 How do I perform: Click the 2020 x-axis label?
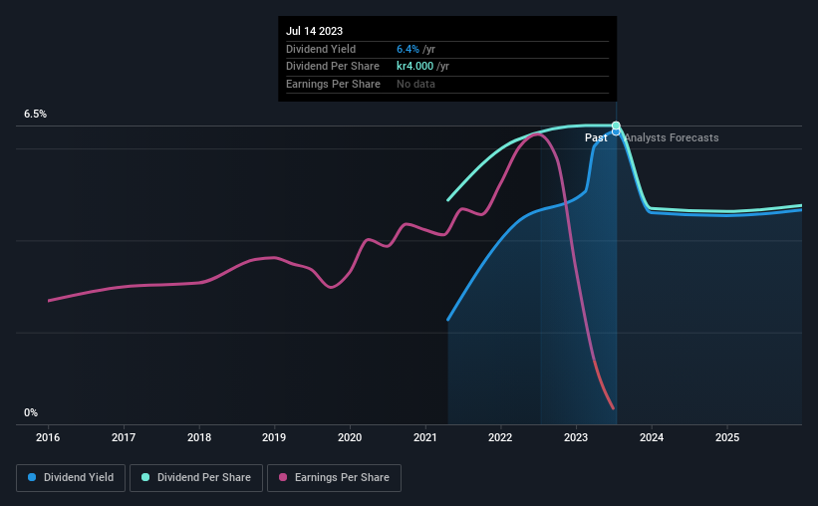350,437
